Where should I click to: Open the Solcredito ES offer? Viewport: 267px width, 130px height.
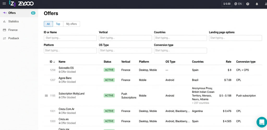point(66,68)
